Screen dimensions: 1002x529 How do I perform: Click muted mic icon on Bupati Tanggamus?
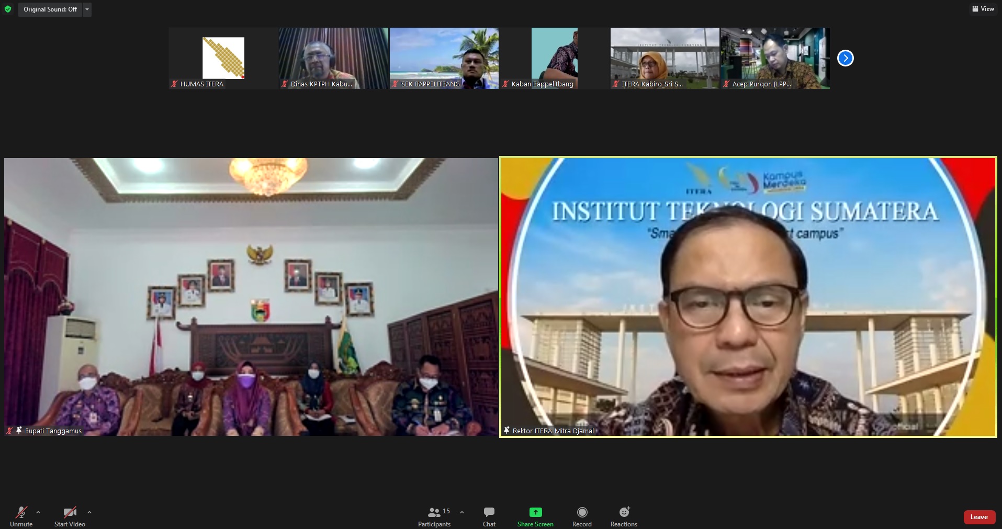coord(9,431)
